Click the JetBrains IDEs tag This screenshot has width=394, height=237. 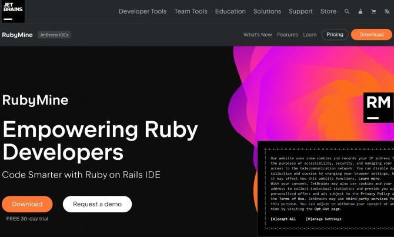(54, 35)
